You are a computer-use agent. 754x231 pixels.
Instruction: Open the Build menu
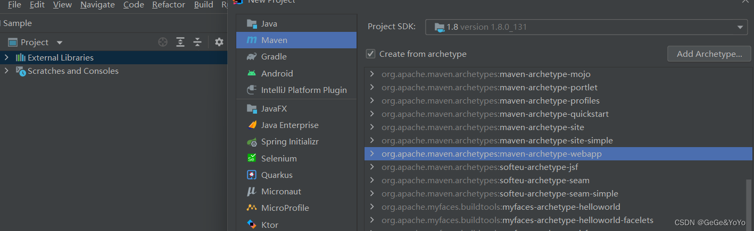click(203, 5)
